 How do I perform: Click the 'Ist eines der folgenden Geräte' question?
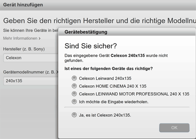[x=109, y=69]
